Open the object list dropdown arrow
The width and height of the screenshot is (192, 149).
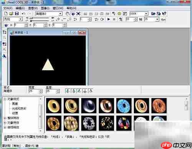coord(60,14)
